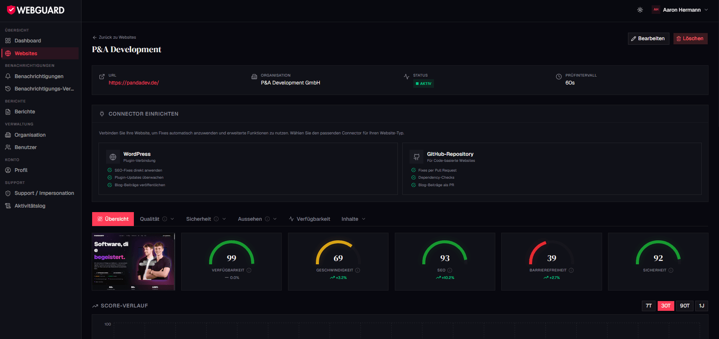Open the https://pandadev.de/ link

[134, 83]
